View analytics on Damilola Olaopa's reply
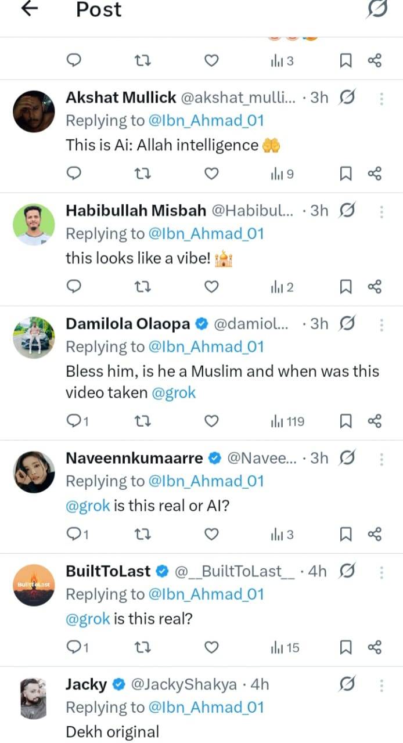 (287, 421)
